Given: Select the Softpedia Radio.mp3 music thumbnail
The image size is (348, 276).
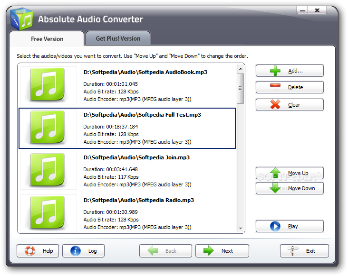Looking at the screenshot, I should 48,213.
